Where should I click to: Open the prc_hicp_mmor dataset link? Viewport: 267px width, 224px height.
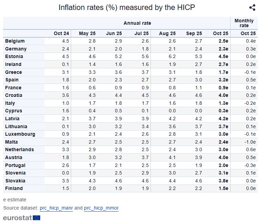[x=101, y=208]
